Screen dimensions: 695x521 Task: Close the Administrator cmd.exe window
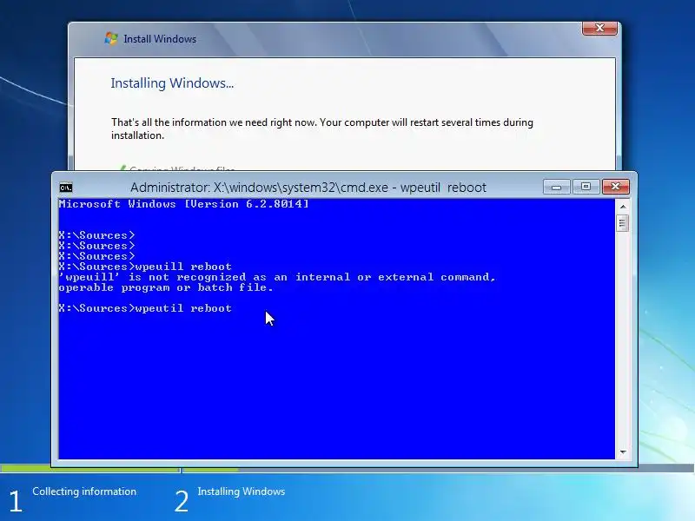[x=616, y=187]
